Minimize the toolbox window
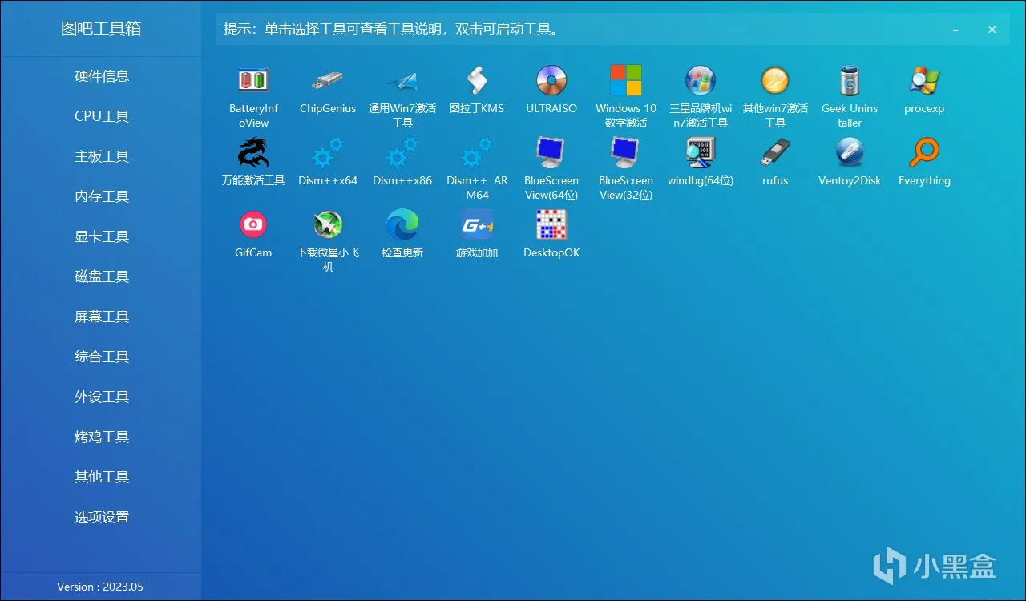 (955, 30)
